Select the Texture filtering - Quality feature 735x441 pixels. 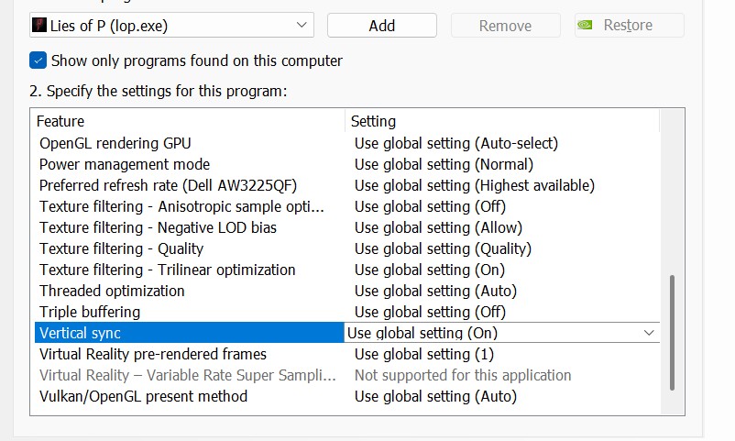121,248
